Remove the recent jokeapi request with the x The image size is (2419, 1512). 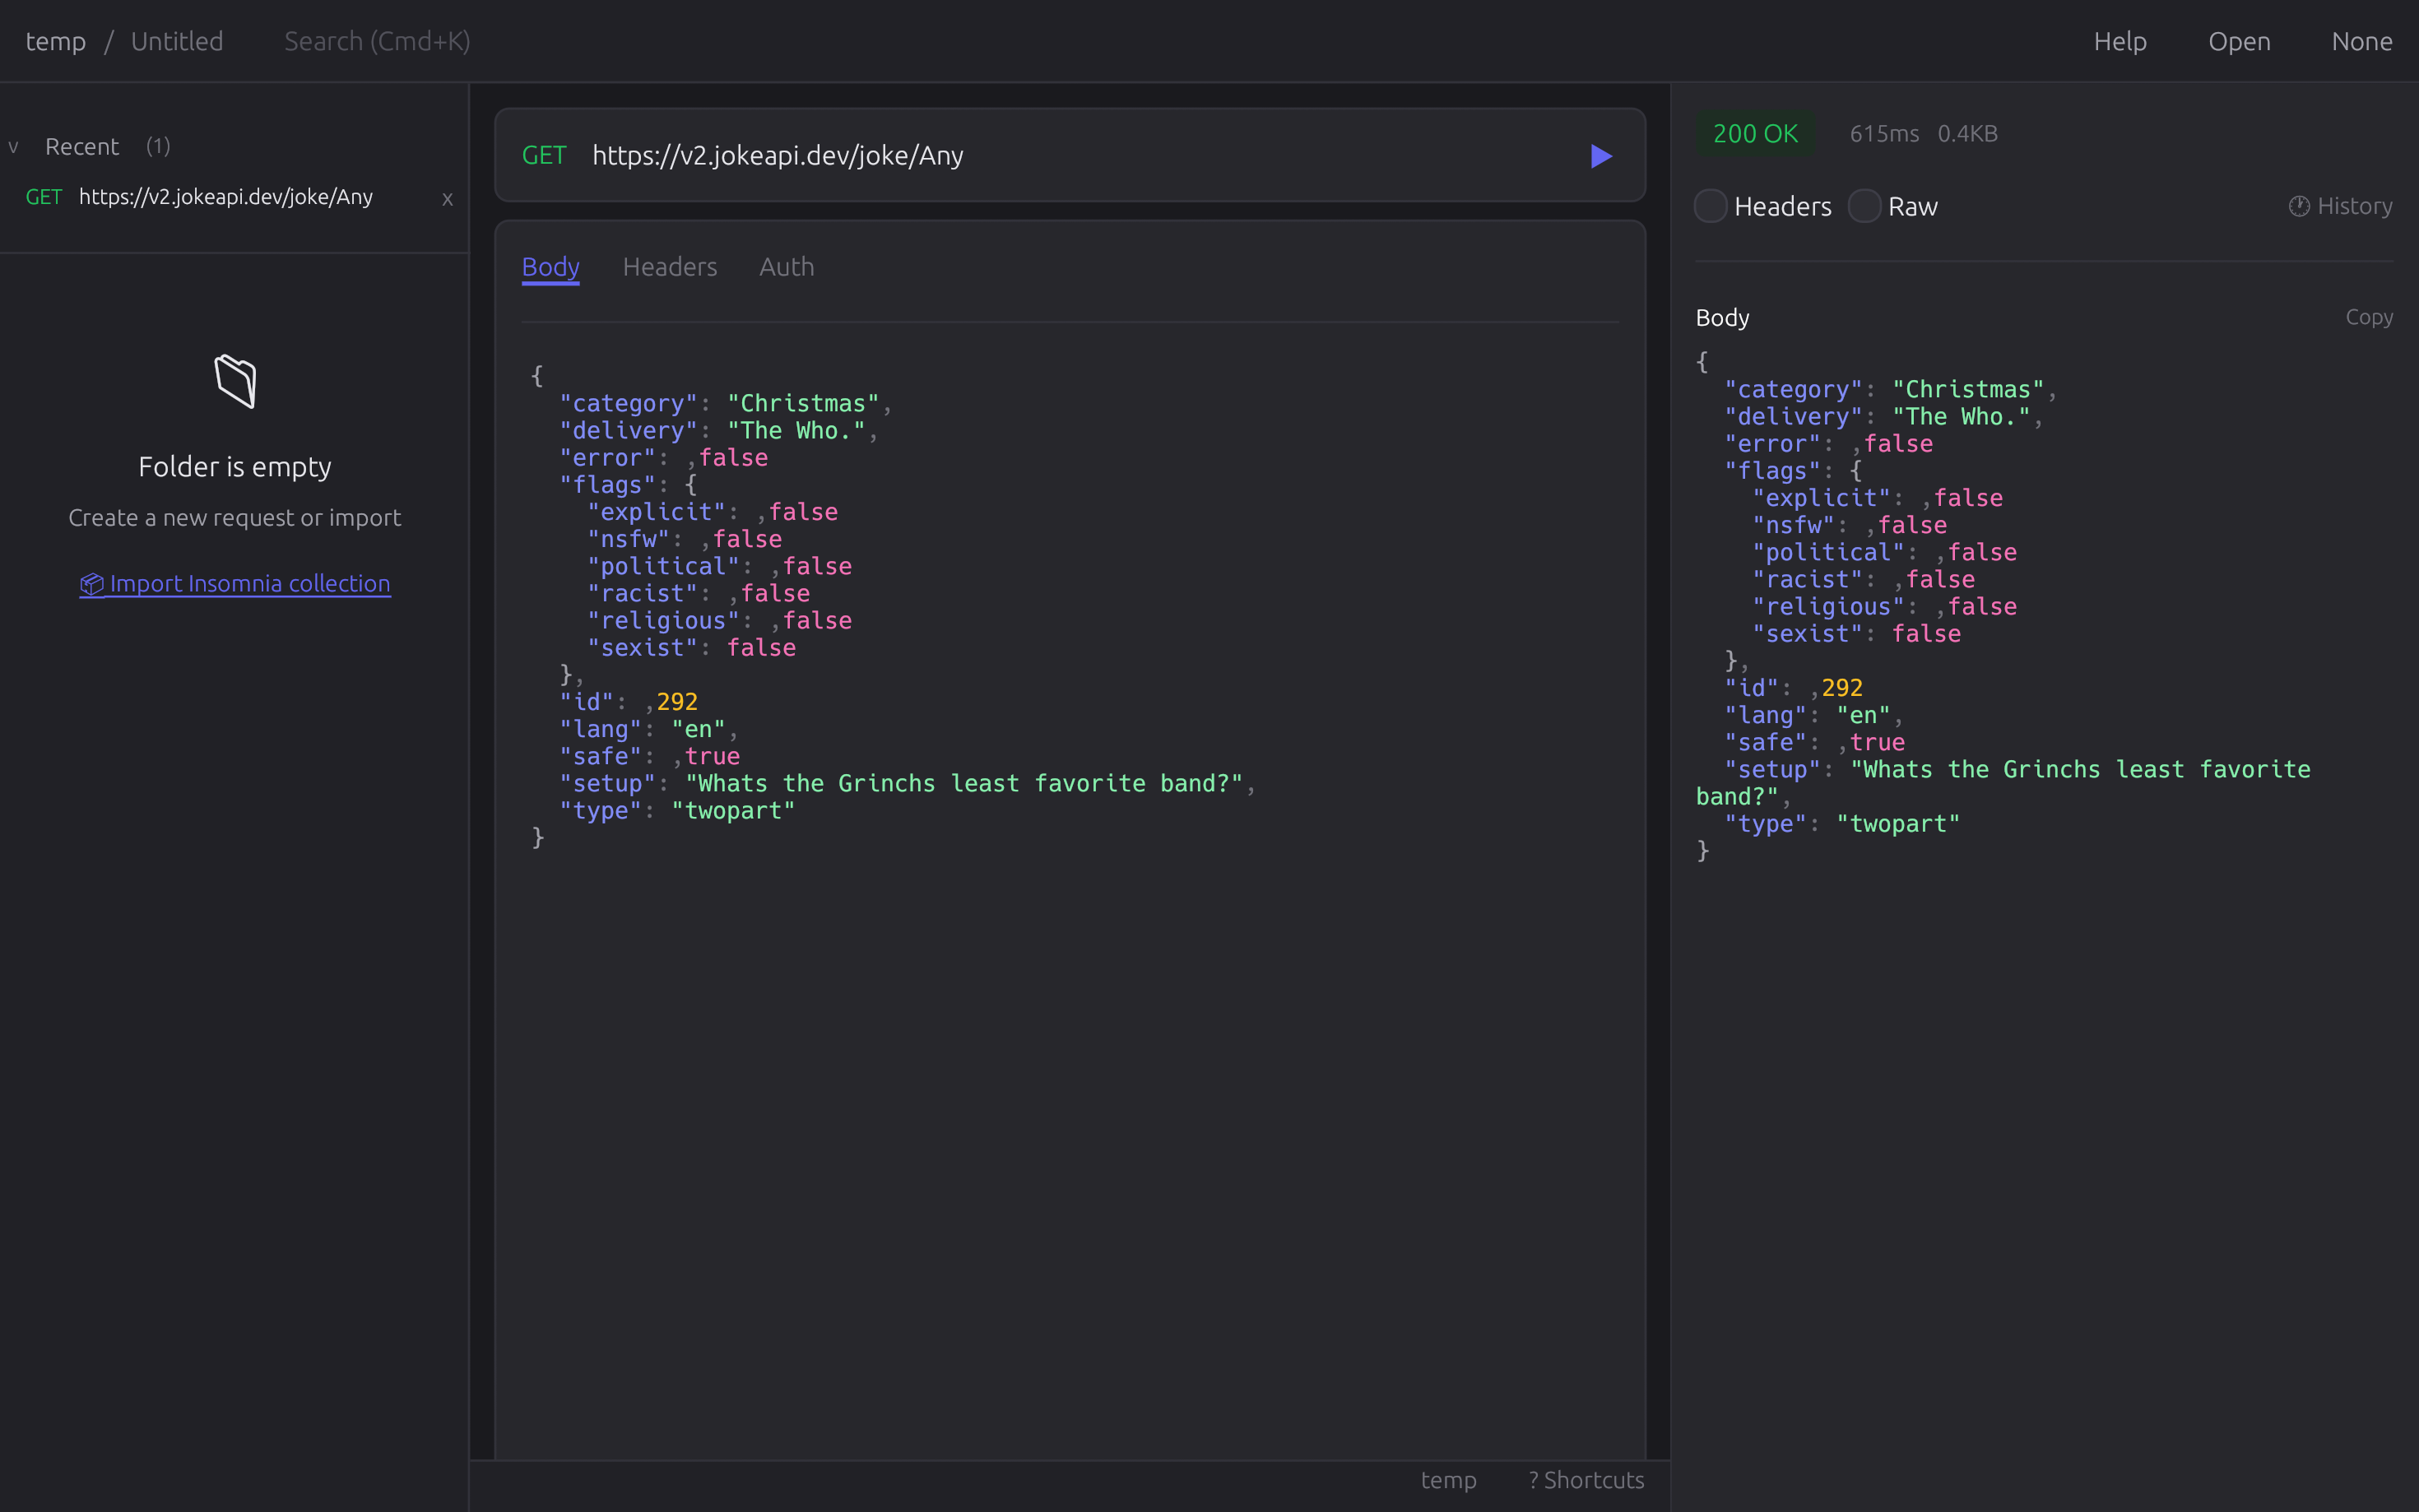click(447, 199)
